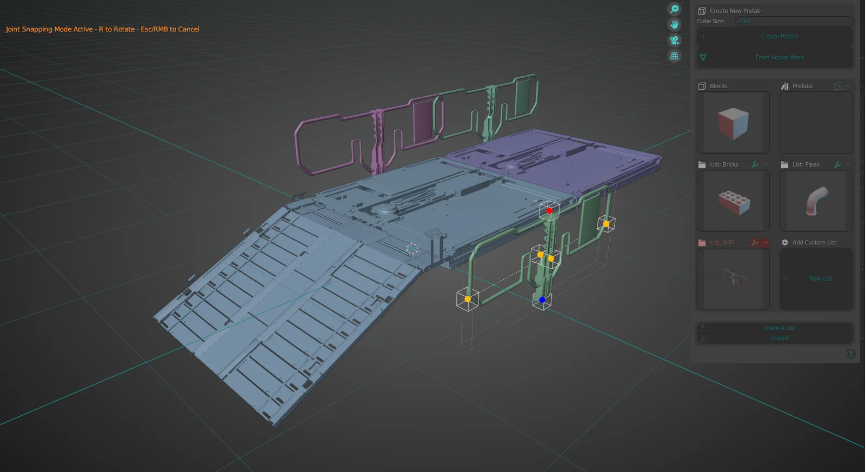
Task: Click the Prefabs library books icon
Action: coord(784,86)
